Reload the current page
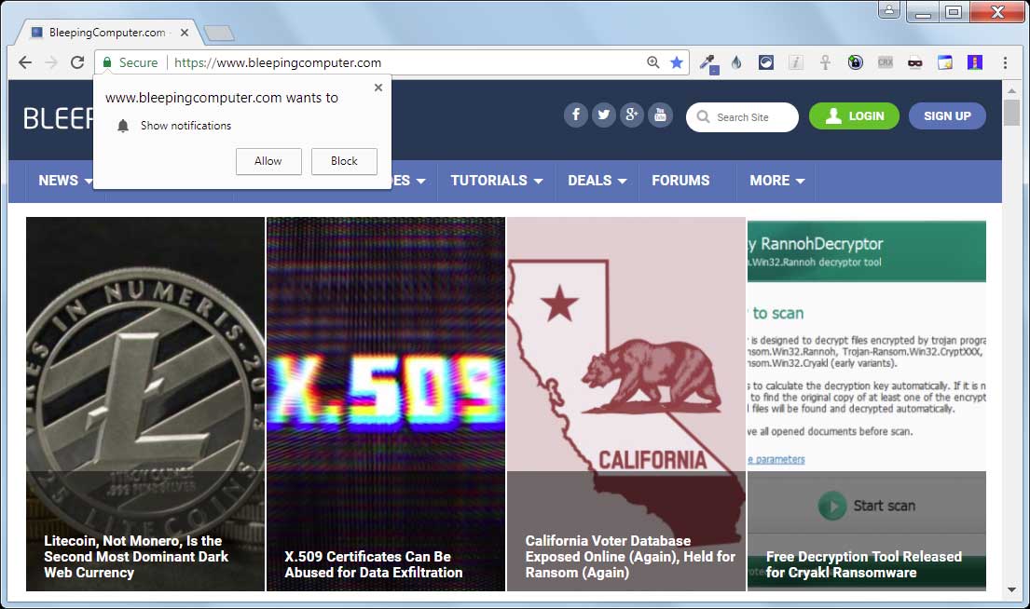 click(77, 62)
